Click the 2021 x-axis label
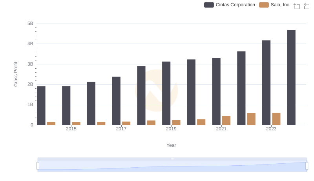This screenshot has height=181, width=314. tap(221, 129)
